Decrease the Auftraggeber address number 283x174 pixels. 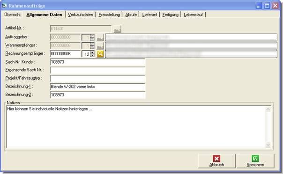coord(92,39)
